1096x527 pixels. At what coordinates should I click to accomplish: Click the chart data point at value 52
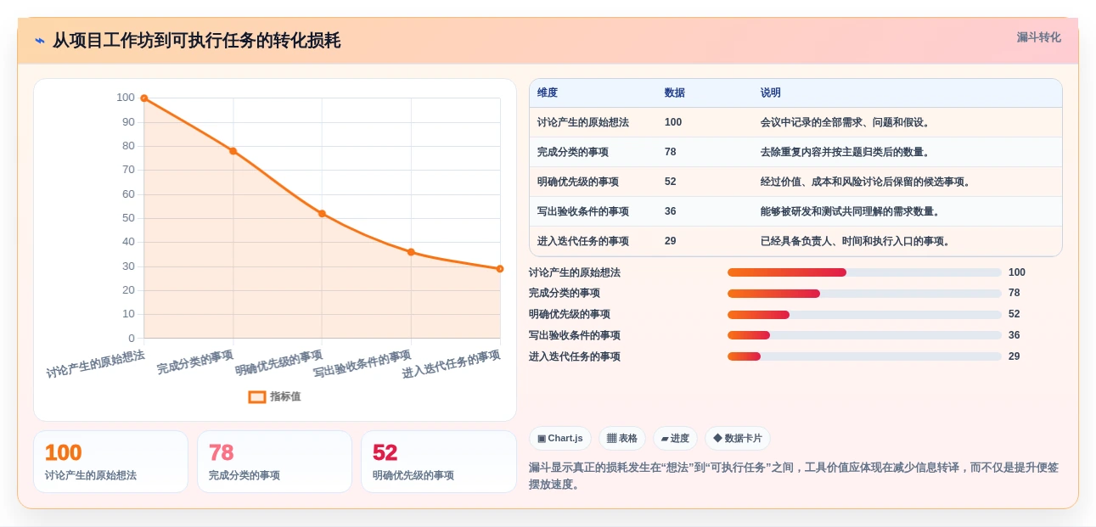[x=322, y=214]
